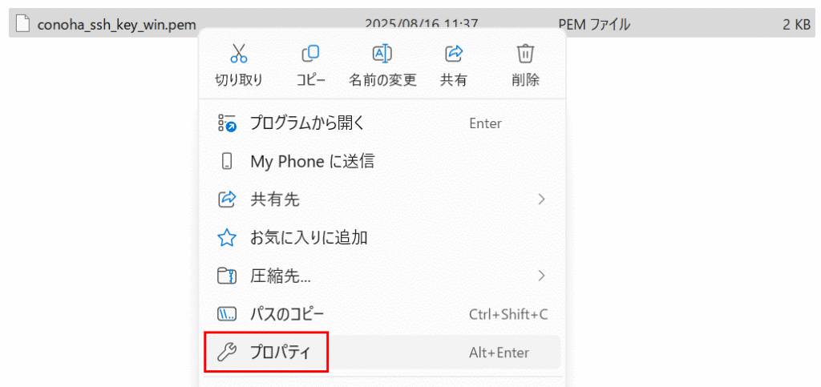Choose お気に入りに追加
This screenshot has width=821, height=387.
382,238
